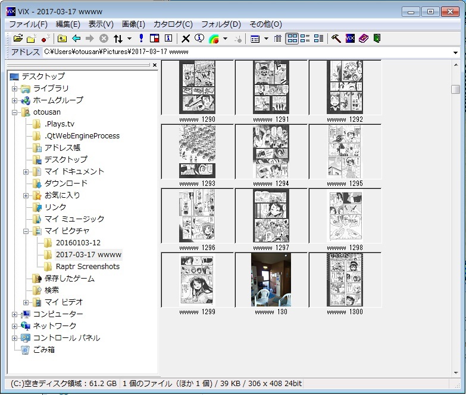Close the folder tree pane

tap(155, 65)
